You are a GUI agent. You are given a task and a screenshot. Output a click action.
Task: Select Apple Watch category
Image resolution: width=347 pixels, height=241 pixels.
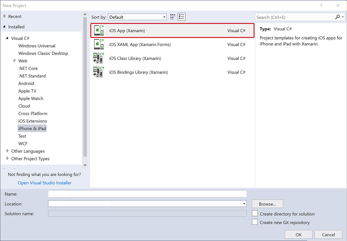click(31, 99)
